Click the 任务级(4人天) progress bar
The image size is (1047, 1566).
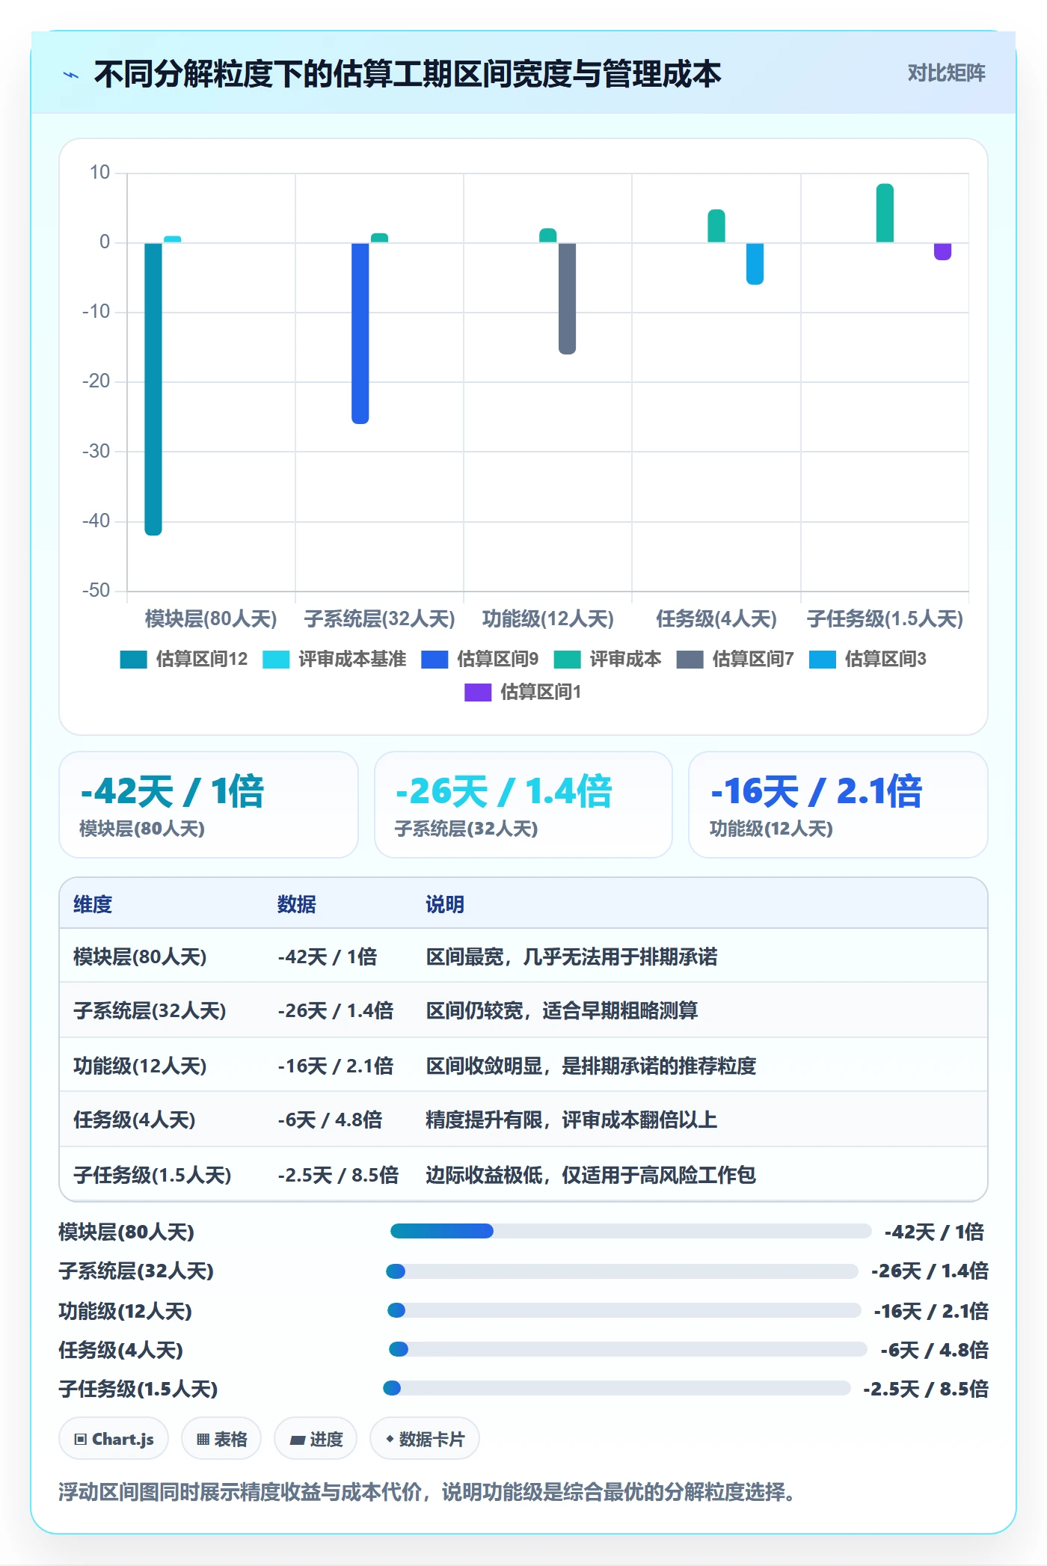click(x=628, y=1349)
